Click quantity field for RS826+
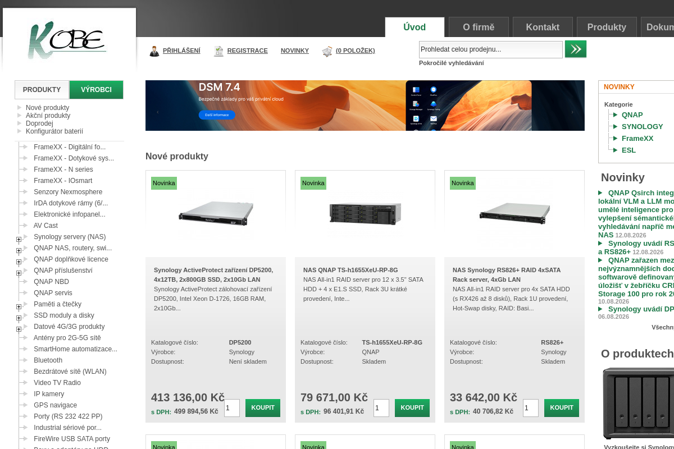The width and height of the screenshot is (674, 449). click(531, 408)
